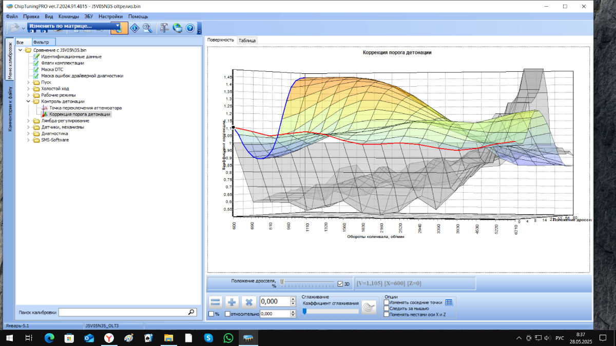616x346 pixels.
Task: Toggle the 3D checkbox
Action: pyautogui.click(x=340, y=283)
